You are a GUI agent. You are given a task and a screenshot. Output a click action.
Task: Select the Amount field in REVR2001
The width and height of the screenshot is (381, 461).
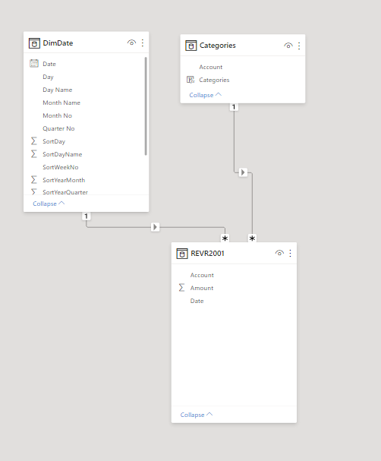(202, 288)
